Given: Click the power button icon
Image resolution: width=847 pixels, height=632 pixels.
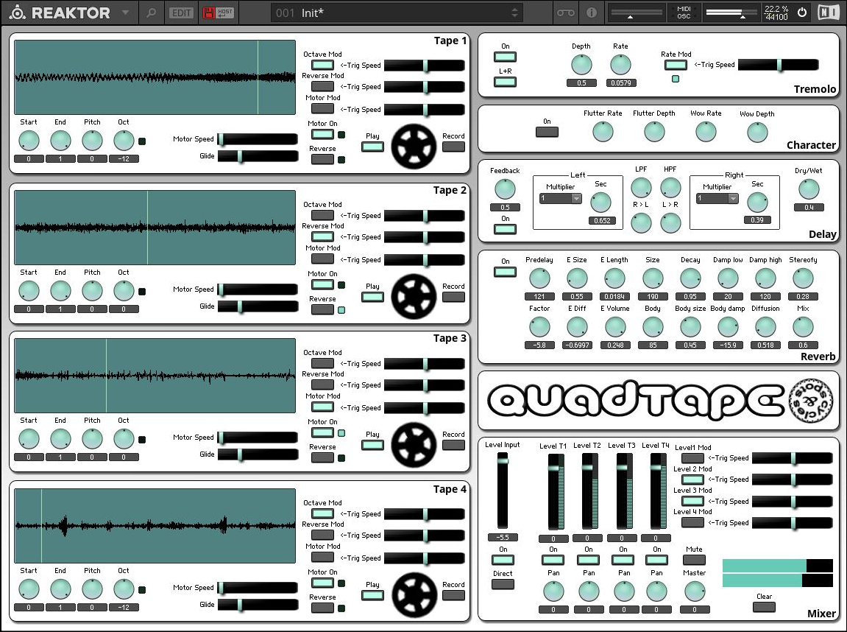Looking at the screenshot, I should tap(802, 13).
